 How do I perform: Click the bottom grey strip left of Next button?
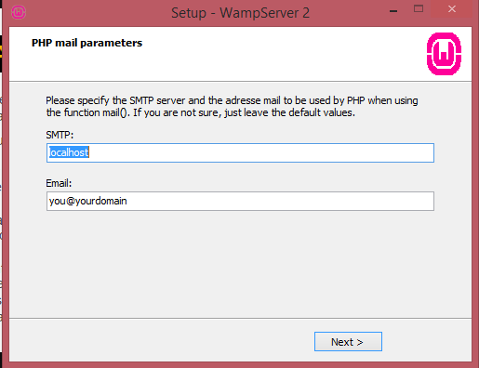coord(161,341)
